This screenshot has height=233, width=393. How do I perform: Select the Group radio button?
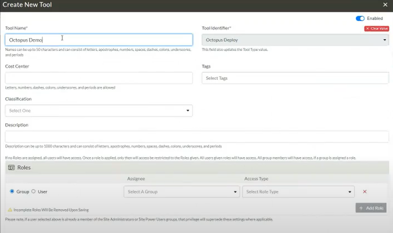[12, 191]
